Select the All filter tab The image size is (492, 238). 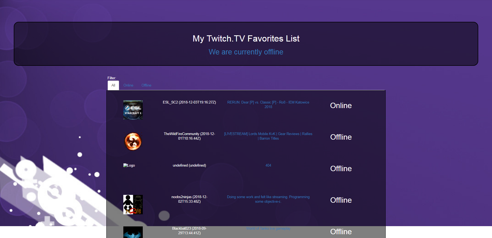pos(113,85)
